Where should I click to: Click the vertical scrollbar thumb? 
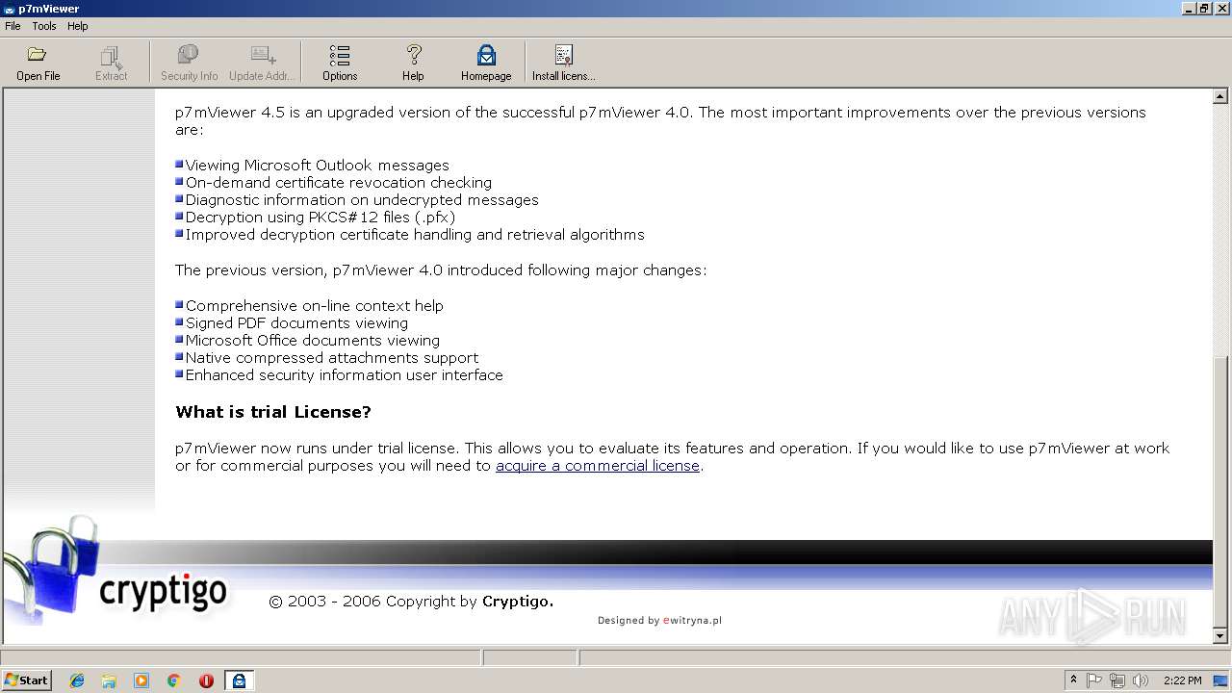1220,491
